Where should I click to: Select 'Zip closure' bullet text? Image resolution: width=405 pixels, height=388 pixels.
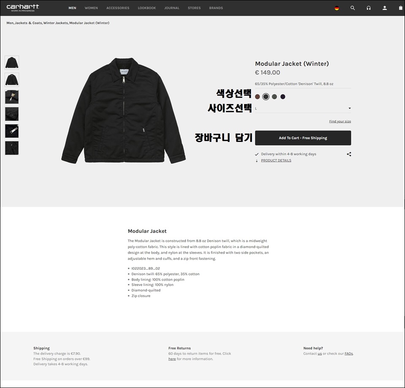point(141,296)
